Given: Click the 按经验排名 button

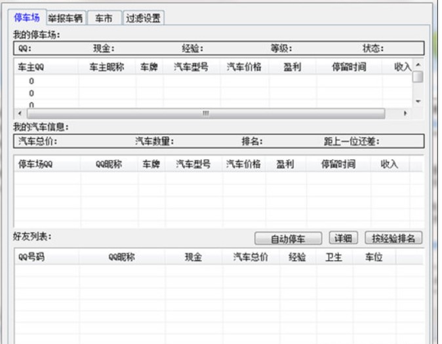Looking at the screenshot, I should point(393,238).
